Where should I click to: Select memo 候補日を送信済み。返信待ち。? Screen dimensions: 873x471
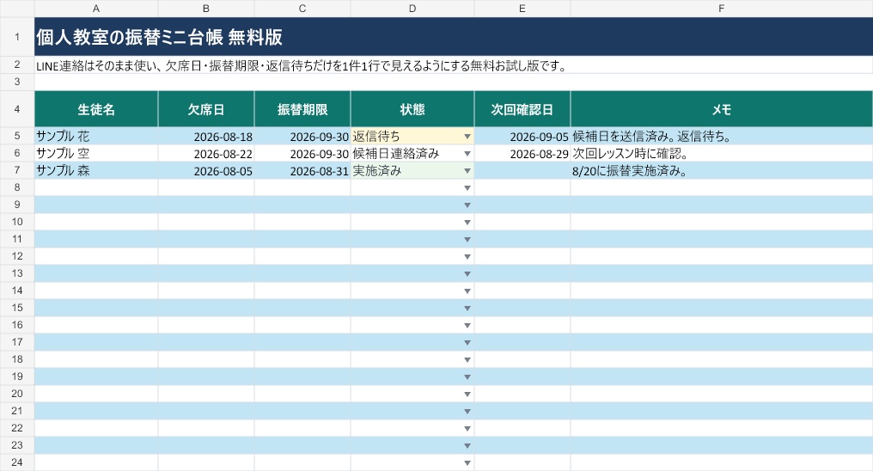click(722, 137)
